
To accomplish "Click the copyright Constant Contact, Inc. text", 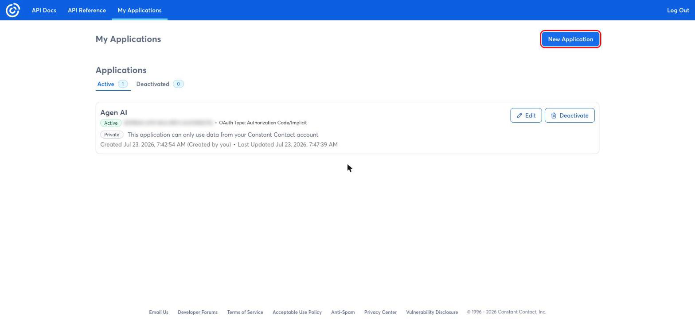I will coord(506,312).
